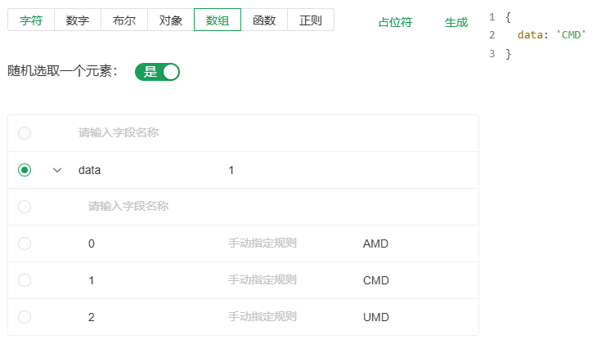Image resolution: width=597 pixels, height=344 pixels.
Task: Switch to the 字符 tab
Action: pos(30,20)
